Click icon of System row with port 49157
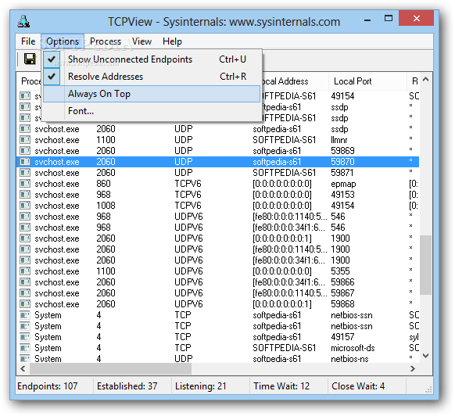The image size is (455, 416). pos(25,337)
